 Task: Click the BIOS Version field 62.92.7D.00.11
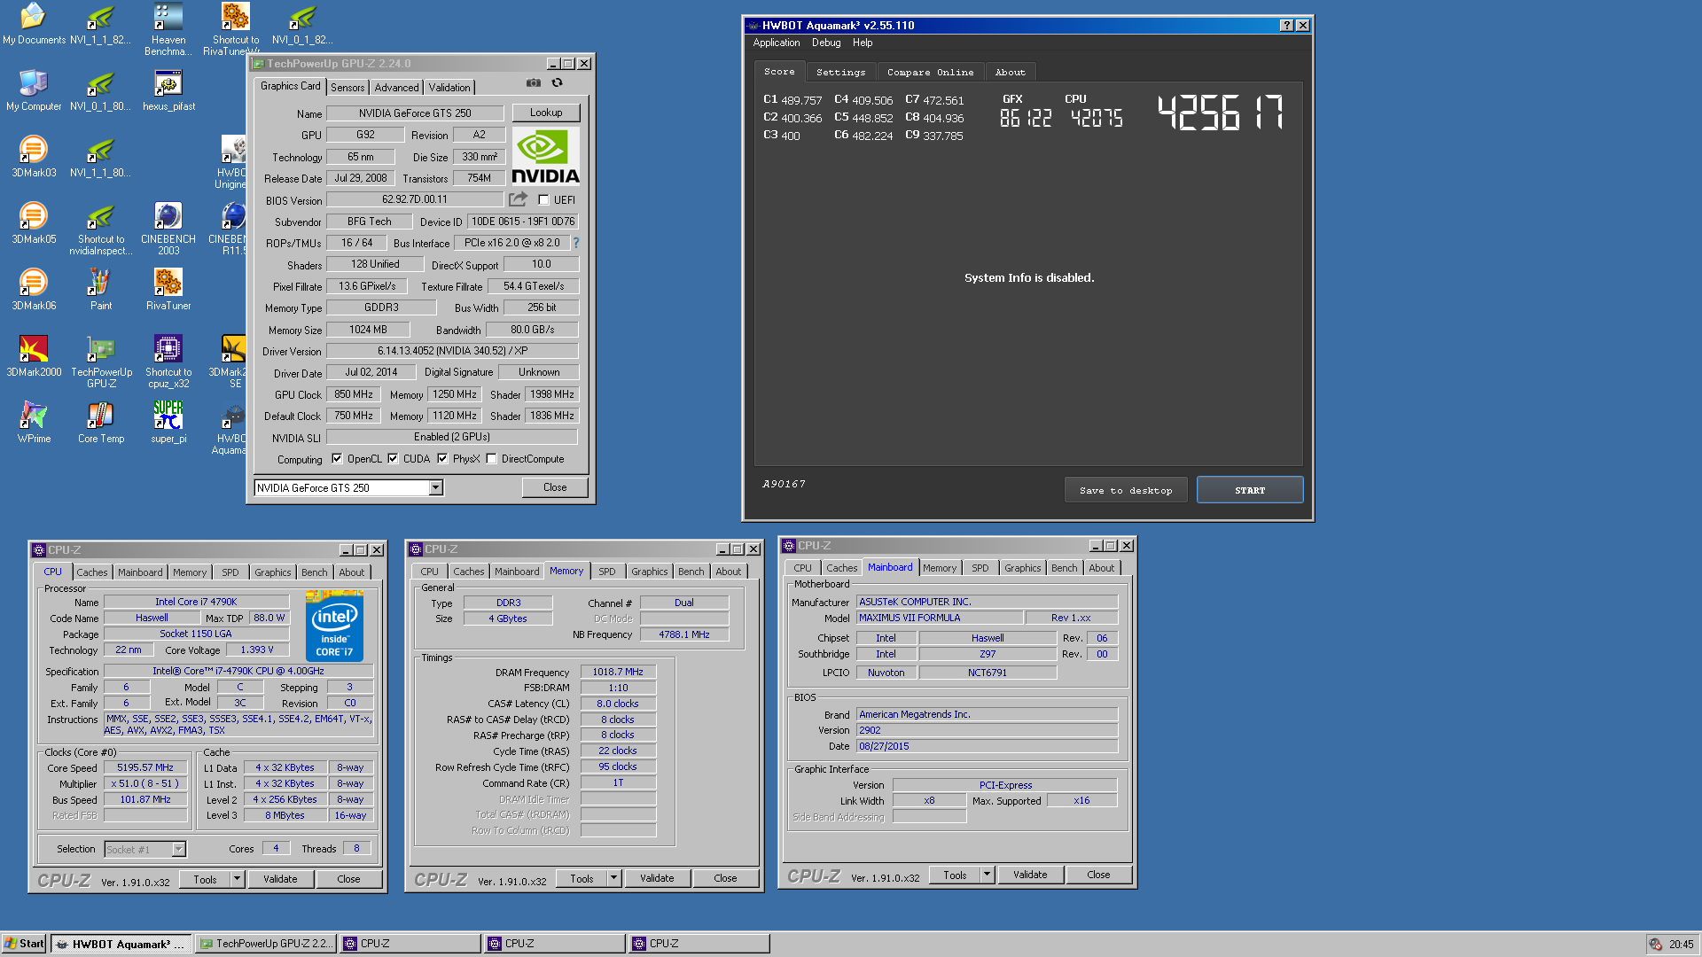pos(415,200)
